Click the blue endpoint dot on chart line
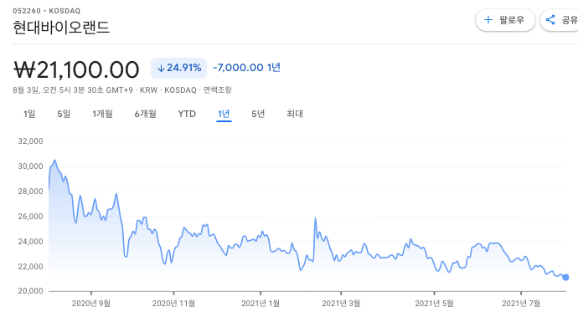This screenshot has width=578, height=312. [x=565, y=278]
